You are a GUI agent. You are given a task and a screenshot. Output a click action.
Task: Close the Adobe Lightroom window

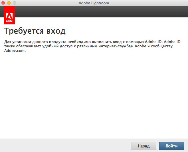click(3, 3)
